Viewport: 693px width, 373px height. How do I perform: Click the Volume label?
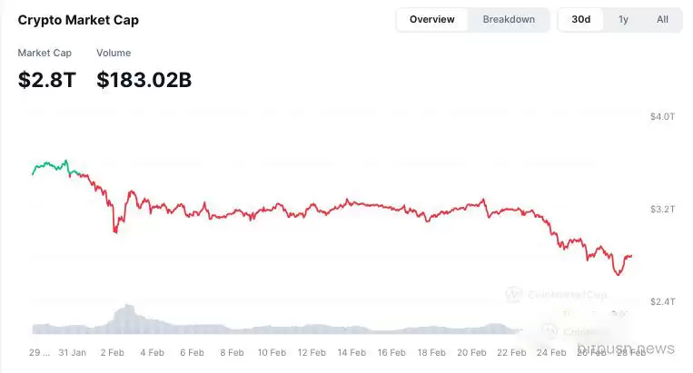tap(114, 53)
